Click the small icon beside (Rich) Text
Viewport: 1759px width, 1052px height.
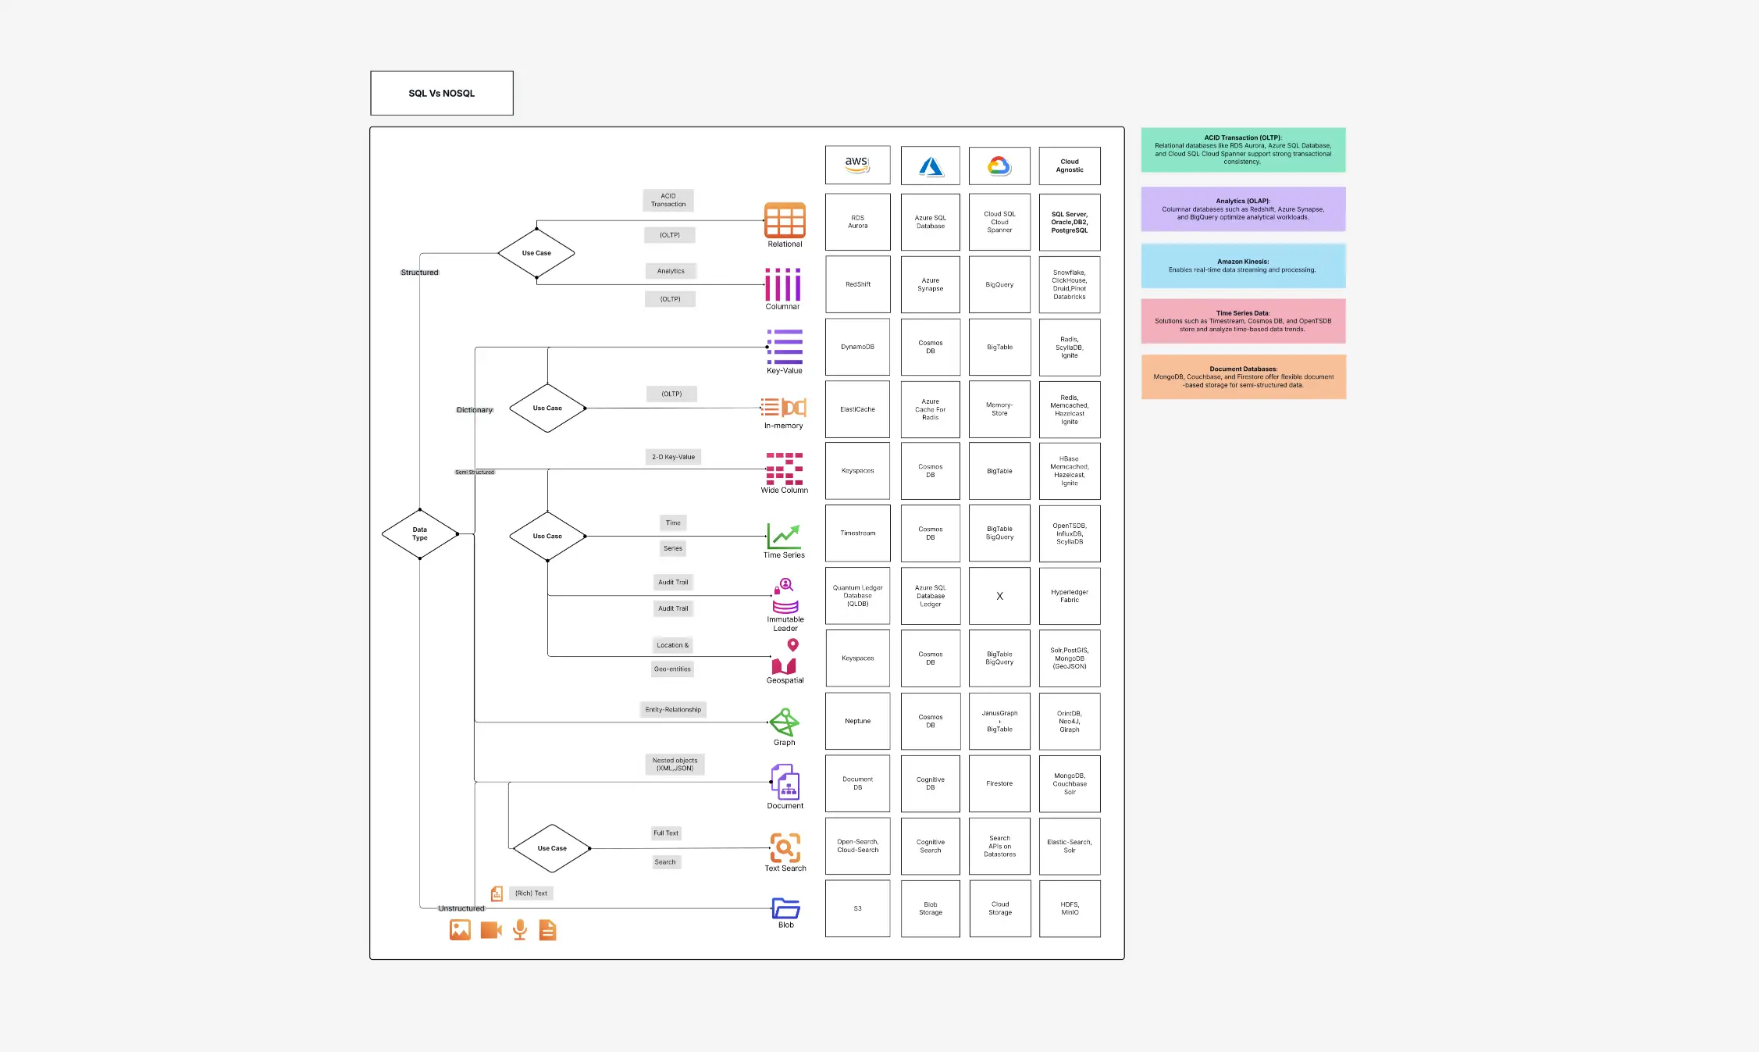tap(497, 893)
